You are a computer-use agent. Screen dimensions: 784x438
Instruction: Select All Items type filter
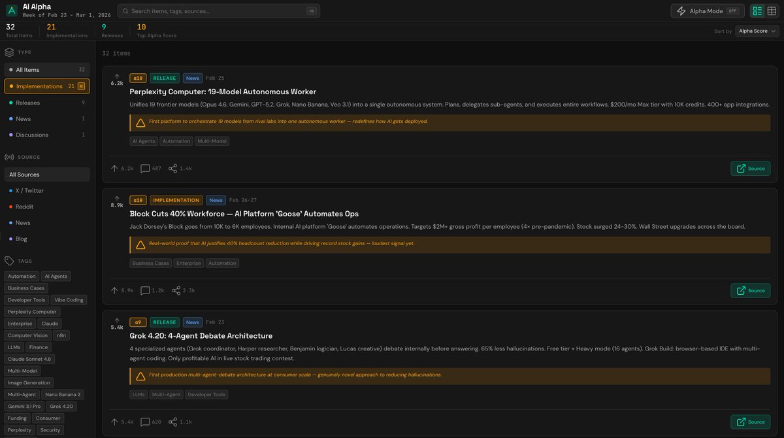pyautogui.click(x=47, y=70)
